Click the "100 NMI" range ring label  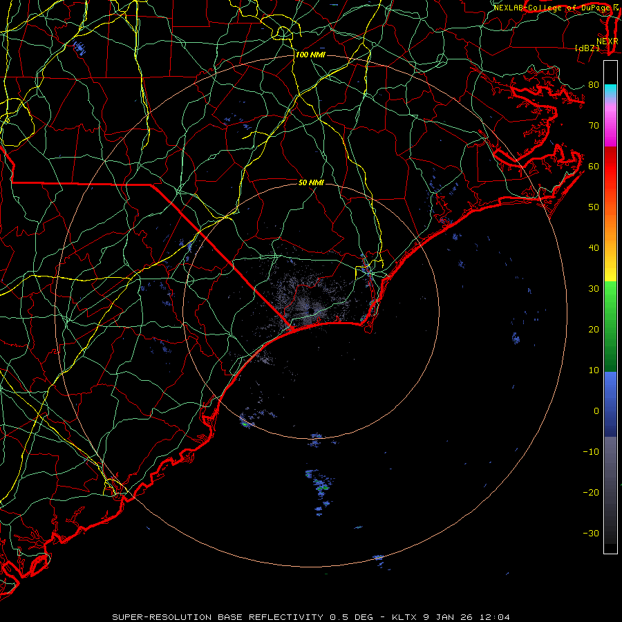pyautogui.click(x=310, y=55)
